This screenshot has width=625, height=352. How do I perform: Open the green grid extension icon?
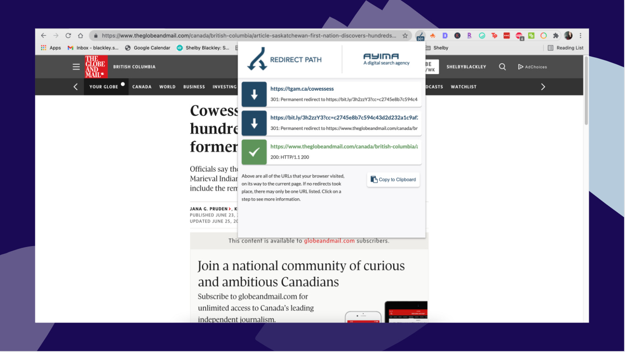pyautogui.click(x=531, y=36)
